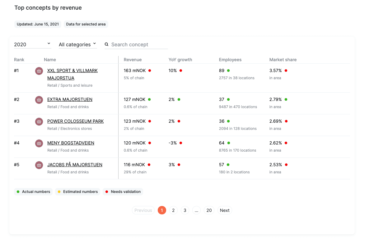Click the basket icon next to Meny Bogstadveien
369x238 pixels.
pos(39,143)
